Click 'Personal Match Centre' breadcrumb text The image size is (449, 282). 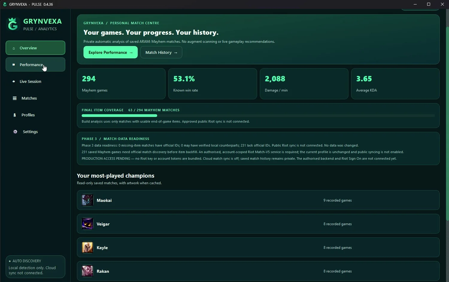135,23
